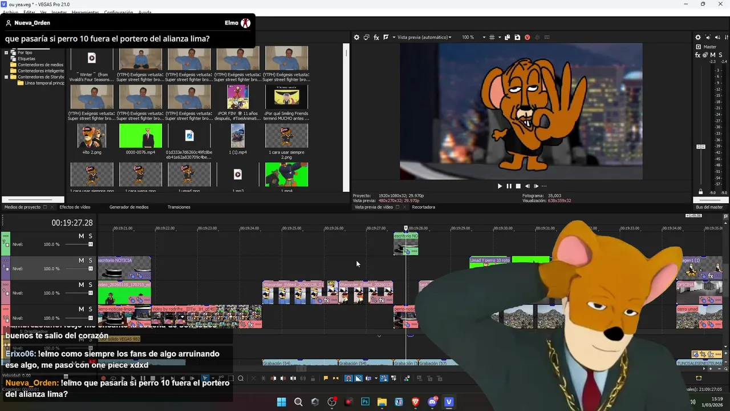The height and width of the screenshot is (411, 730).
Task: Play the video preview
Action: [500, 186]
